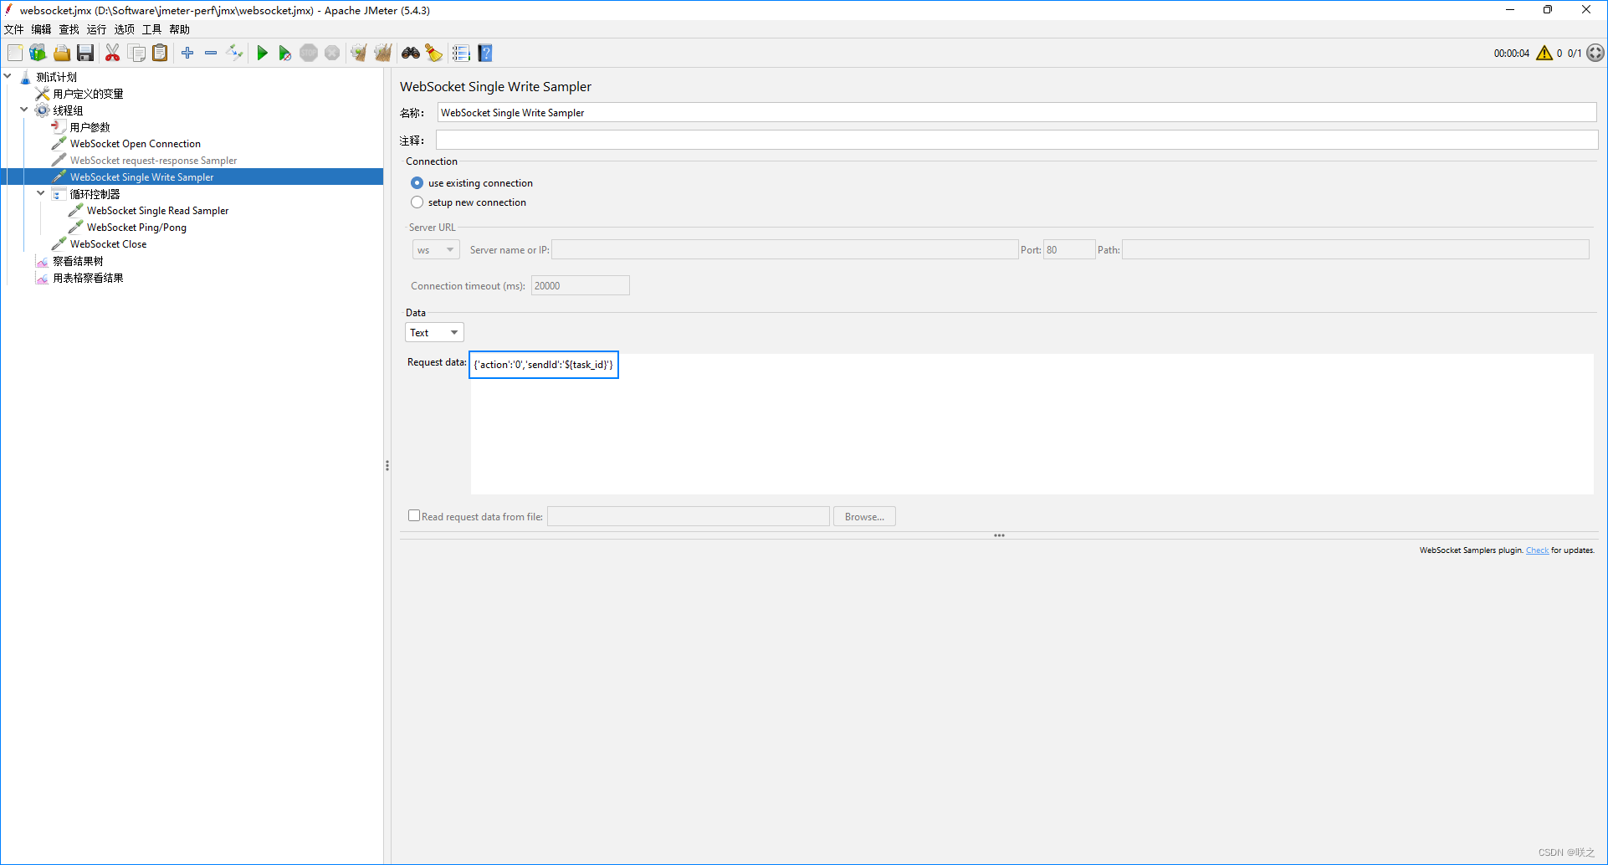Open the 工具 menu
Image resolution: width=1608 pixels, height=865 pixels.
pos(151,28)
